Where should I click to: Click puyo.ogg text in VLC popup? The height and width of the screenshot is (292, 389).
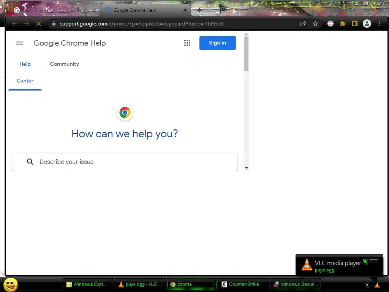324,270
